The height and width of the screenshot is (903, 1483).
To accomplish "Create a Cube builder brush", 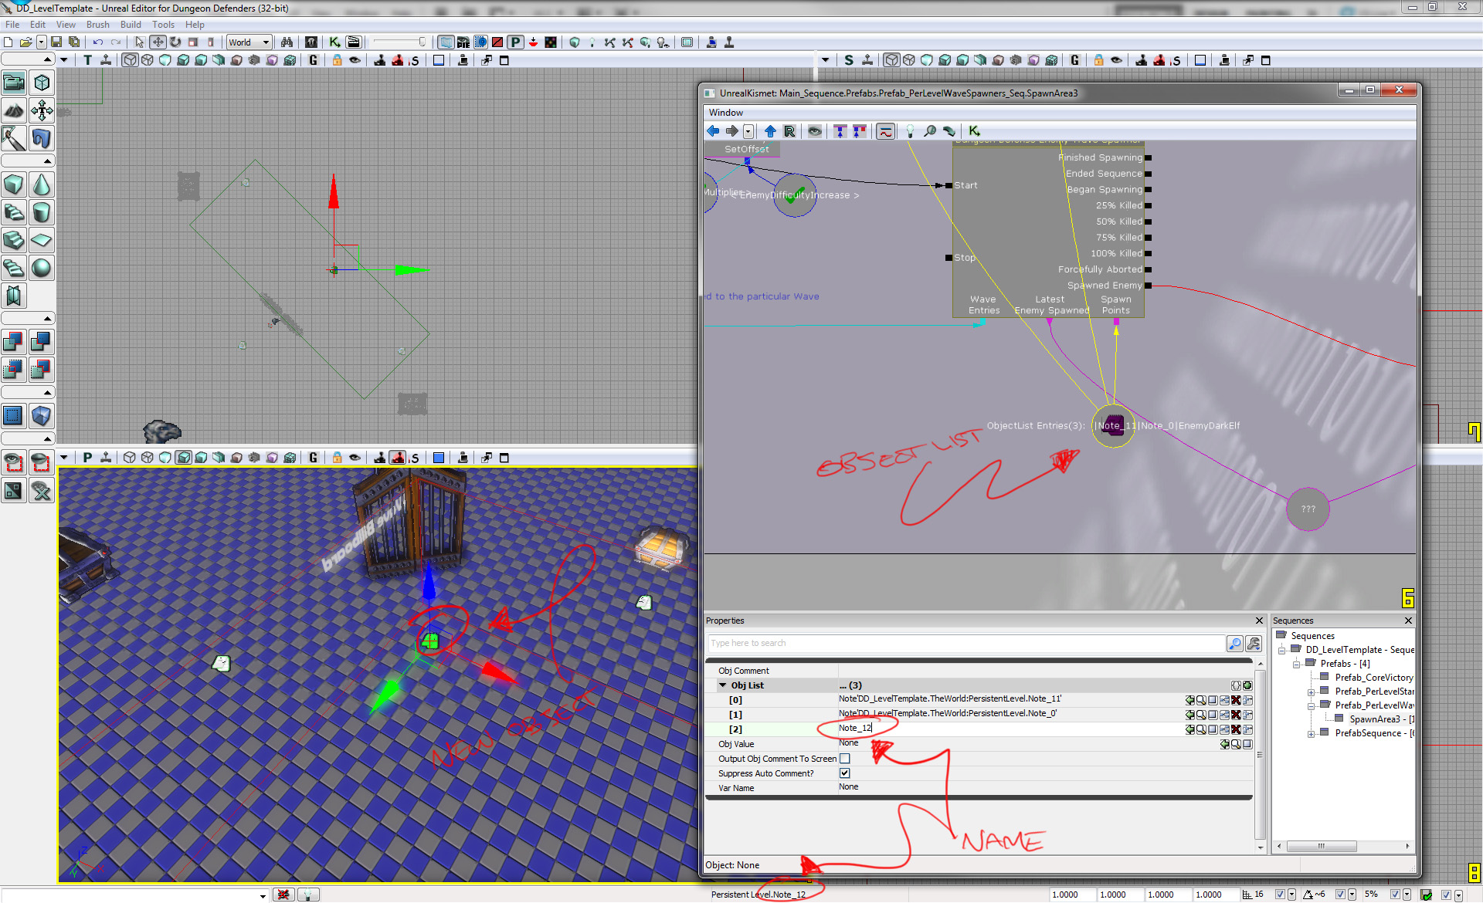I will (14, 184).
